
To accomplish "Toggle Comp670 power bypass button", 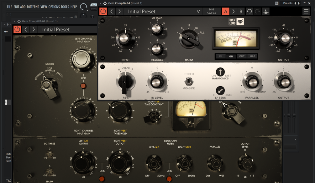I will click(17, 29).
